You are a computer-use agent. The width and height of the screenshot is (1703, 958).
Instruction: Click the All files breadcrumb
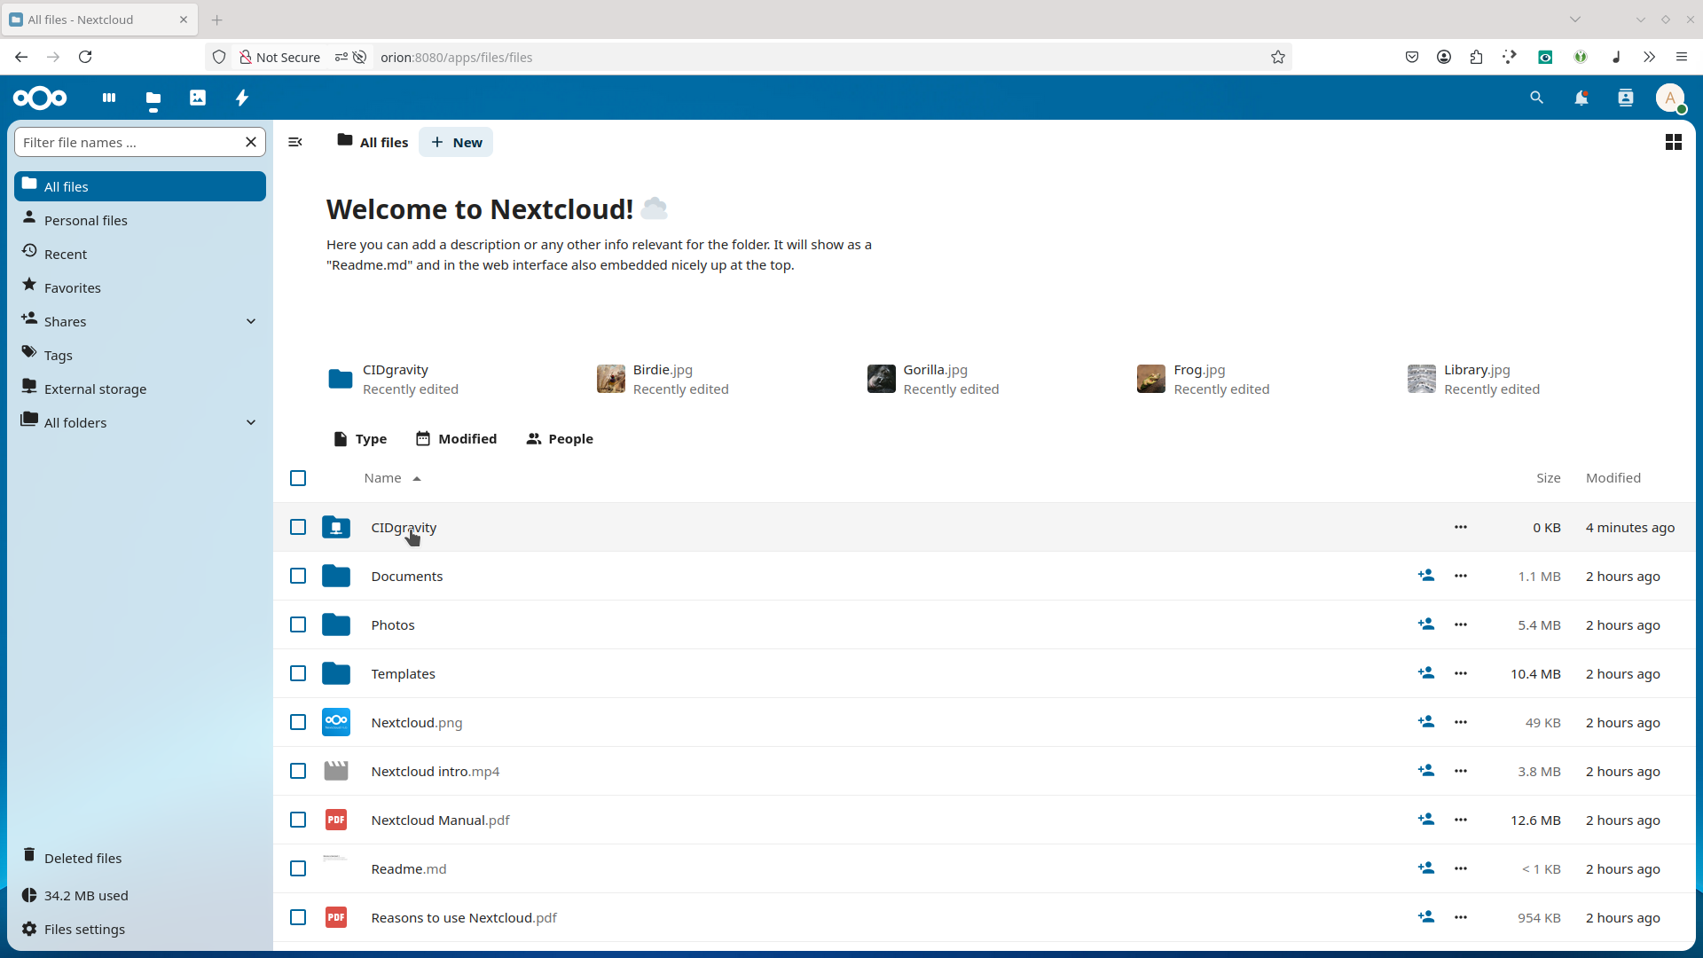(373, 142)
